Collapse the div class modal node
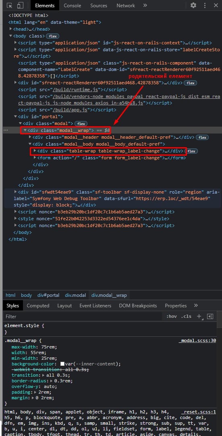 click(x=20, y=123)
